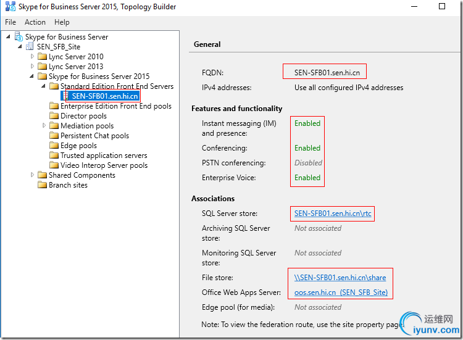Open the Help menu
Screen dimensions: 463x340
62,22
